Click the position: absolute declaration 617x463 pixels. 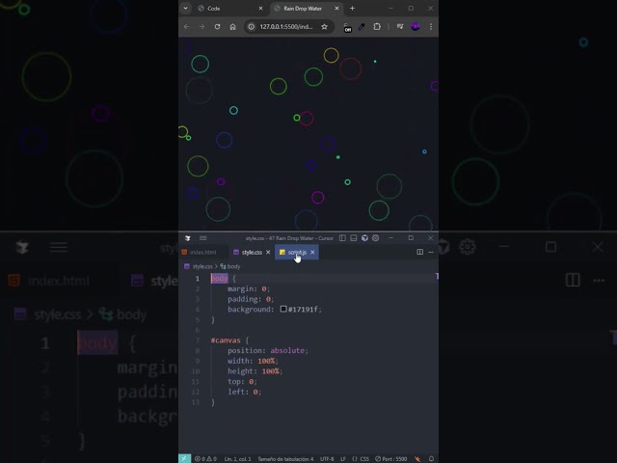pyautogui.click(x=268, y=350)
